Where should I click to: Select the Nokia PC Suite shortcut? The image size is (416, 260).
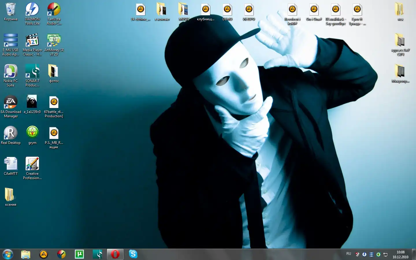click(x=11, y=72)
